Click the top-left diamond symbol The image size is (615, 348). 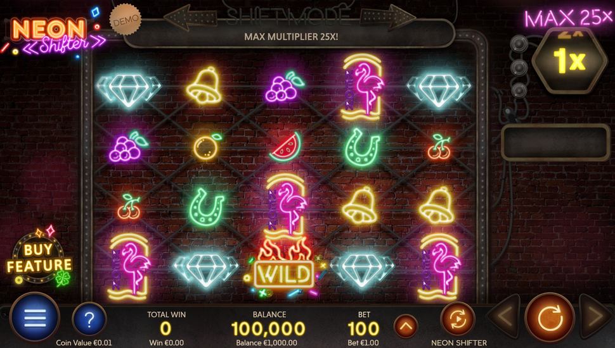point(129,89)
